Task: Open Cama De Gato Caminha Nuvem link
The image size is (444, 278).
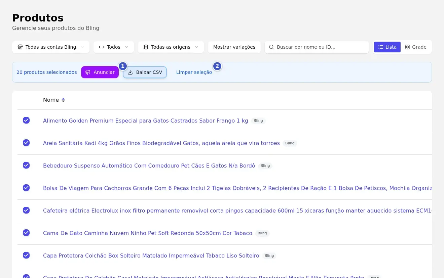Action: pos(148,233)
